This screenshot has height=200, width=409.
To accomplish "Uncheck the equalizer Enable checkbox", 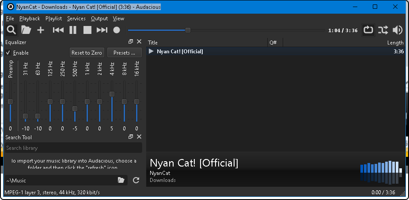I will (8, 53).
